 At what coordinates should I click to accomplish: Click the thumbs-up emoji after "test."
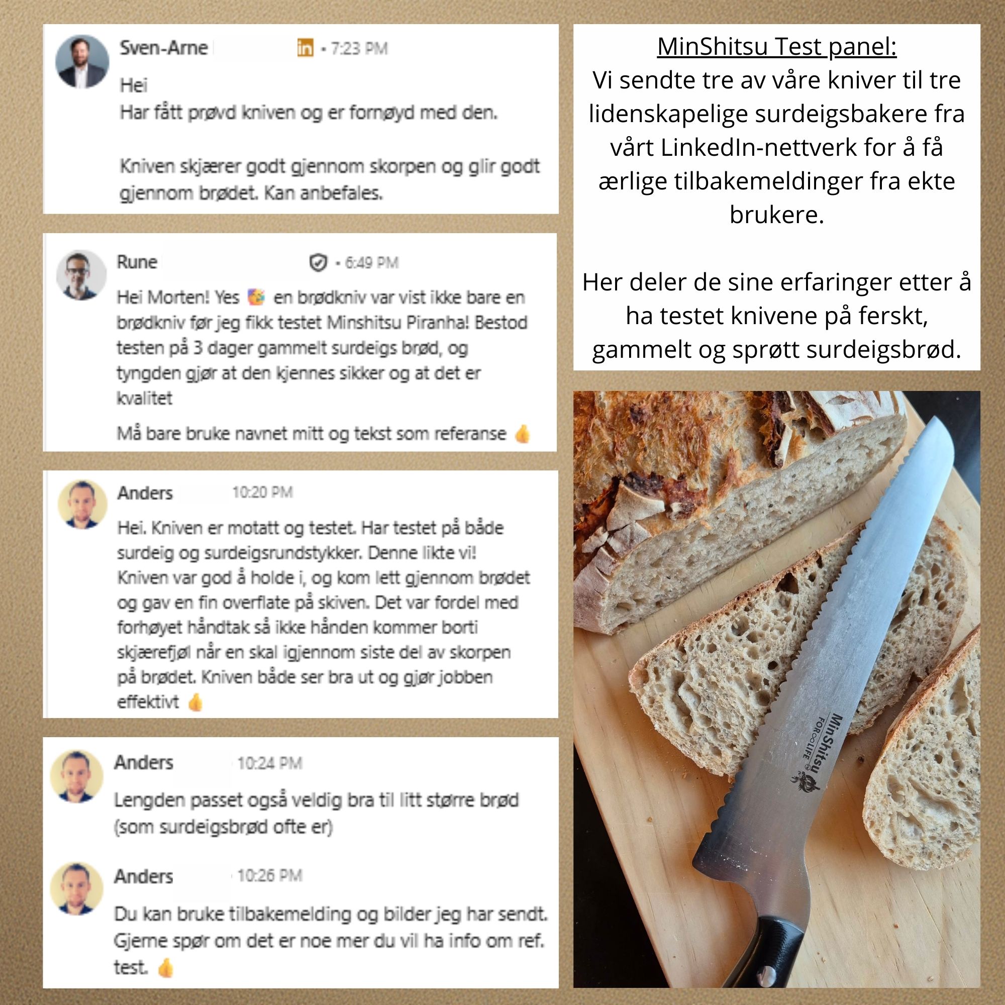[x=165, y=967]
